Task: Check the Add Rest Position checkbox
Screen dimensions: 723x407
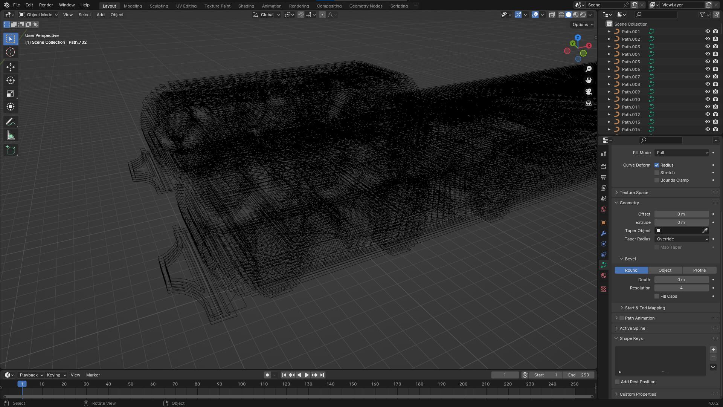Action: (x=617, y=382)
